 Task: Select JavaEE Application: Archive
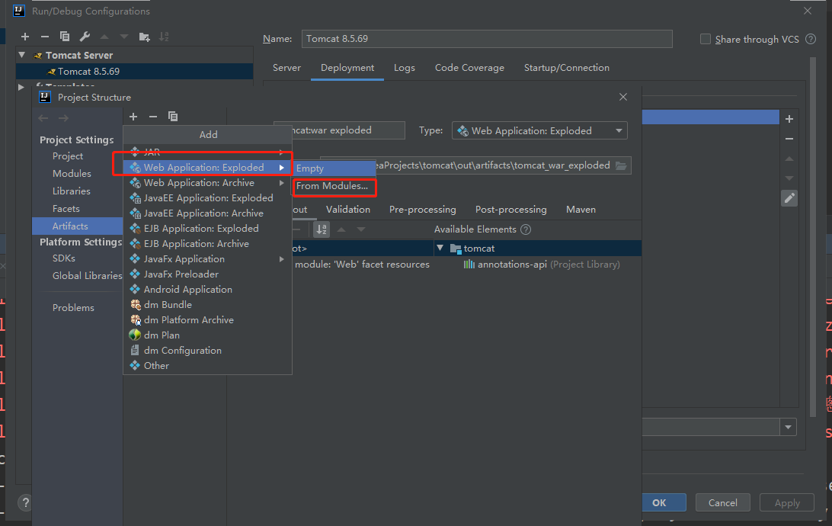tap(207, 213)
